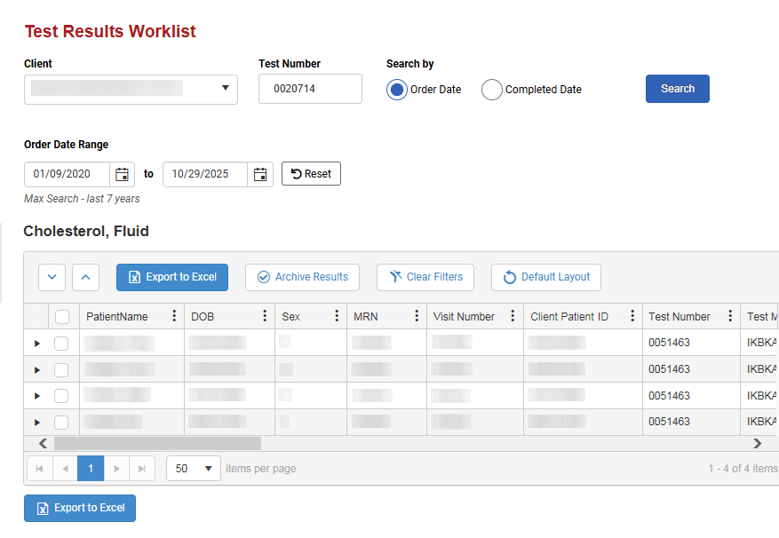The height and width of the screenshot is (538, 779).
Task: Go to the last page of results
Action: [x=142, y=468]
